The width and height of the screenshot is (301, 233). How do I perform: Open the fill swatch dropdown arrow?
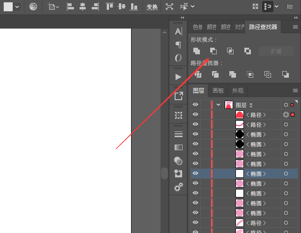[17, 7]
